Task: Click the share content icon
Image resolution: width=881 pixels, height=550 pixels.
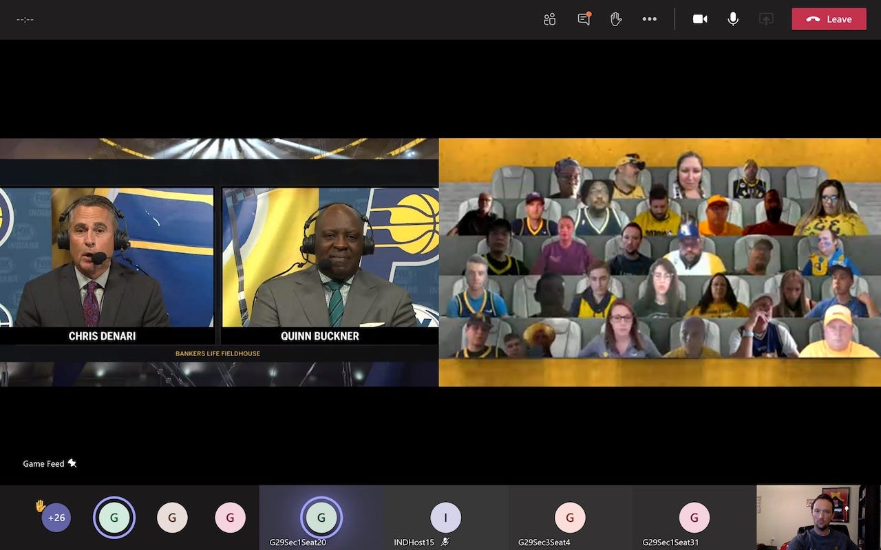Action: pos(765,19)
